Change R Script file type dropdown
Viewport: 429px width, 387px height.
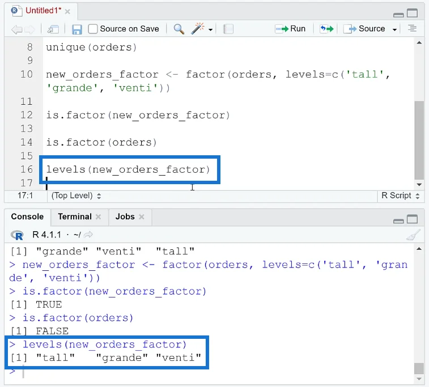pyautogui.click(x=400, y=195)
